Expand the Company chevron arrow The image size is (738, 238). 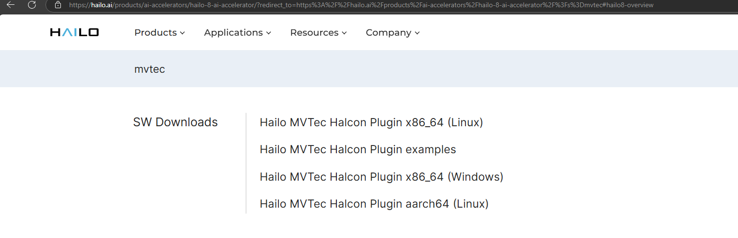(x=417, y=33)
